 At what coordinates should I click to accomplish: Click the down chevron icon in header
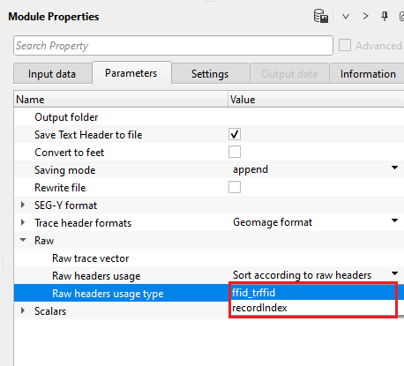346,17
